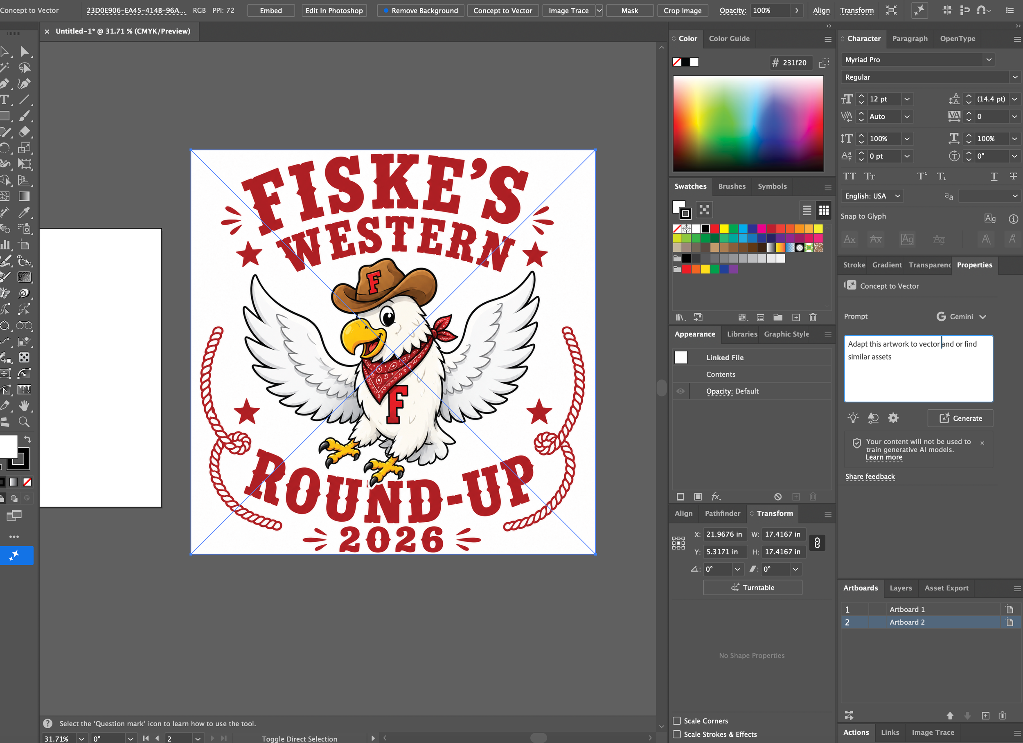
Task: Toggle constrain width and height proportions link
Action: click(x=817, y=542)
